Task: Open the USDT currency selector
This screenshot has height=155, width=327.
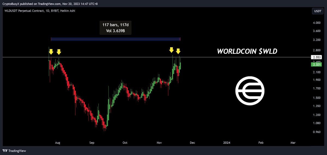Action: point(317,11)
